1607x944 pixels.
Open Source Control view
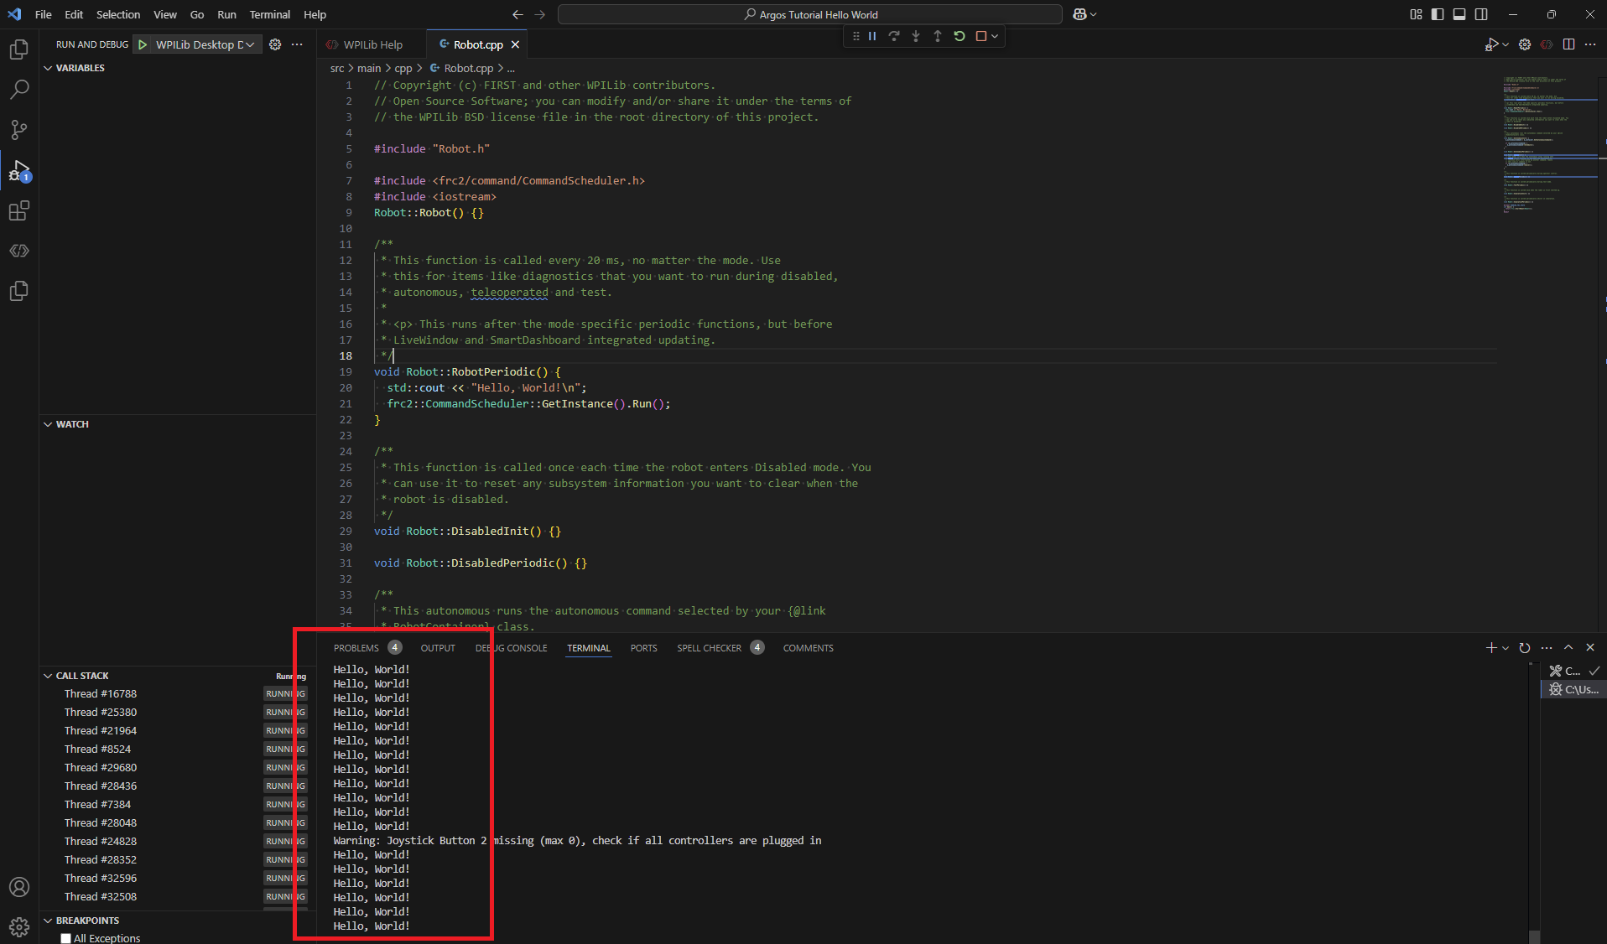tap(18, 129)
